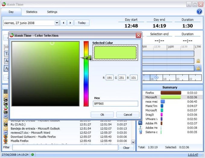Image resolution: width=205 pixels, height=158 pixels.
Task: Click the Firefox icon beside Download GoNaomi
Action: pyautogui.click(x=5, y=137)
